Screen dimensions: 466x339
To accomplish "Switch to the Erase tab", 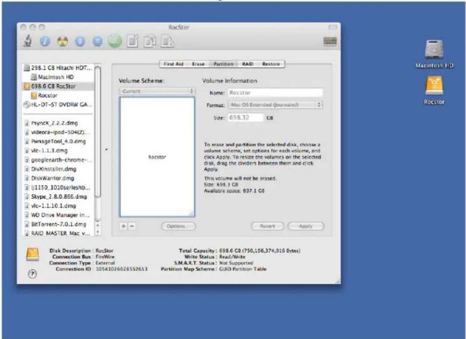I will (x=198, y=64).
